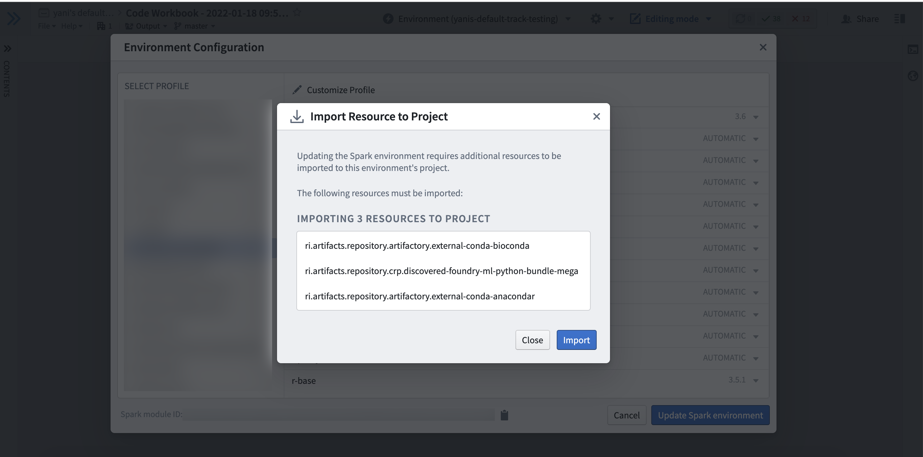The height and width of the screenshot is (457, 923).
Task: Click the refresh status icon in the checks box
Action: [x=740, y=19]
